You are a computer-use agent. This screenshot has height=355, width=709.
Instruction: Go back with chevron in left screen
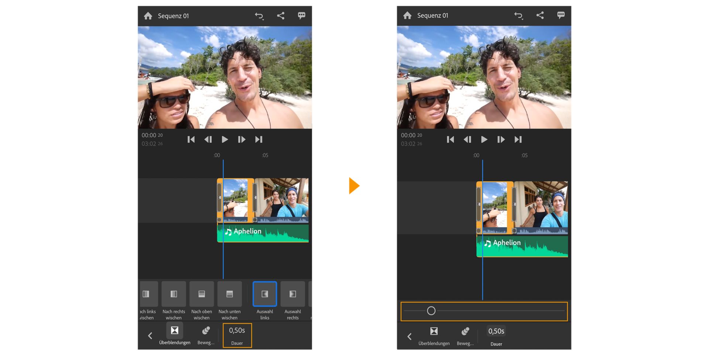coord(150,335)
